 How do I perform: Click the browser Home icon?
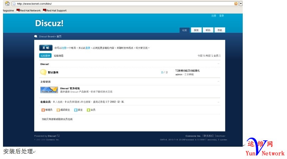(x=7, y=3)
